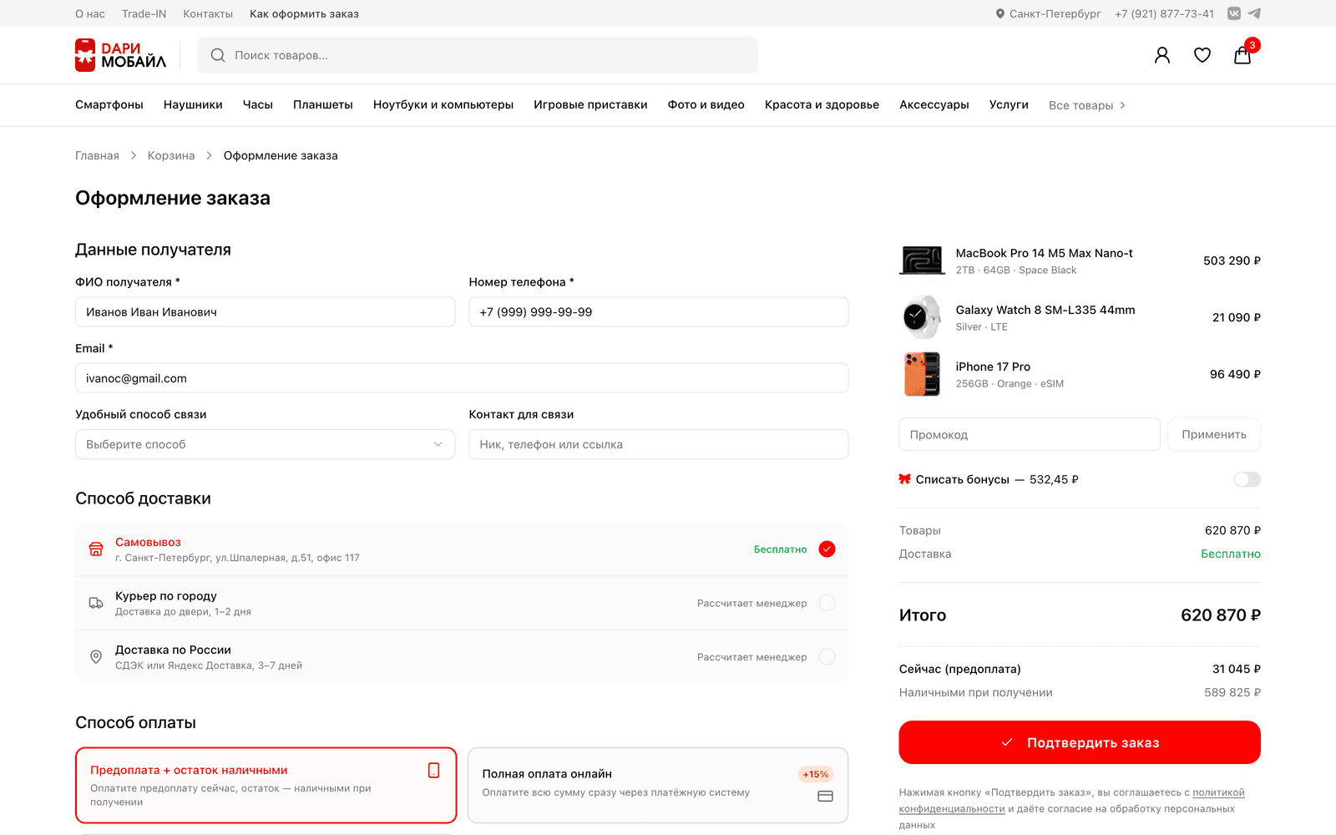The width and height of the screenshot is (1336, 835).
Task: Click the prepayment amount 31 045 ₽
Action: tap(1237, 669)
